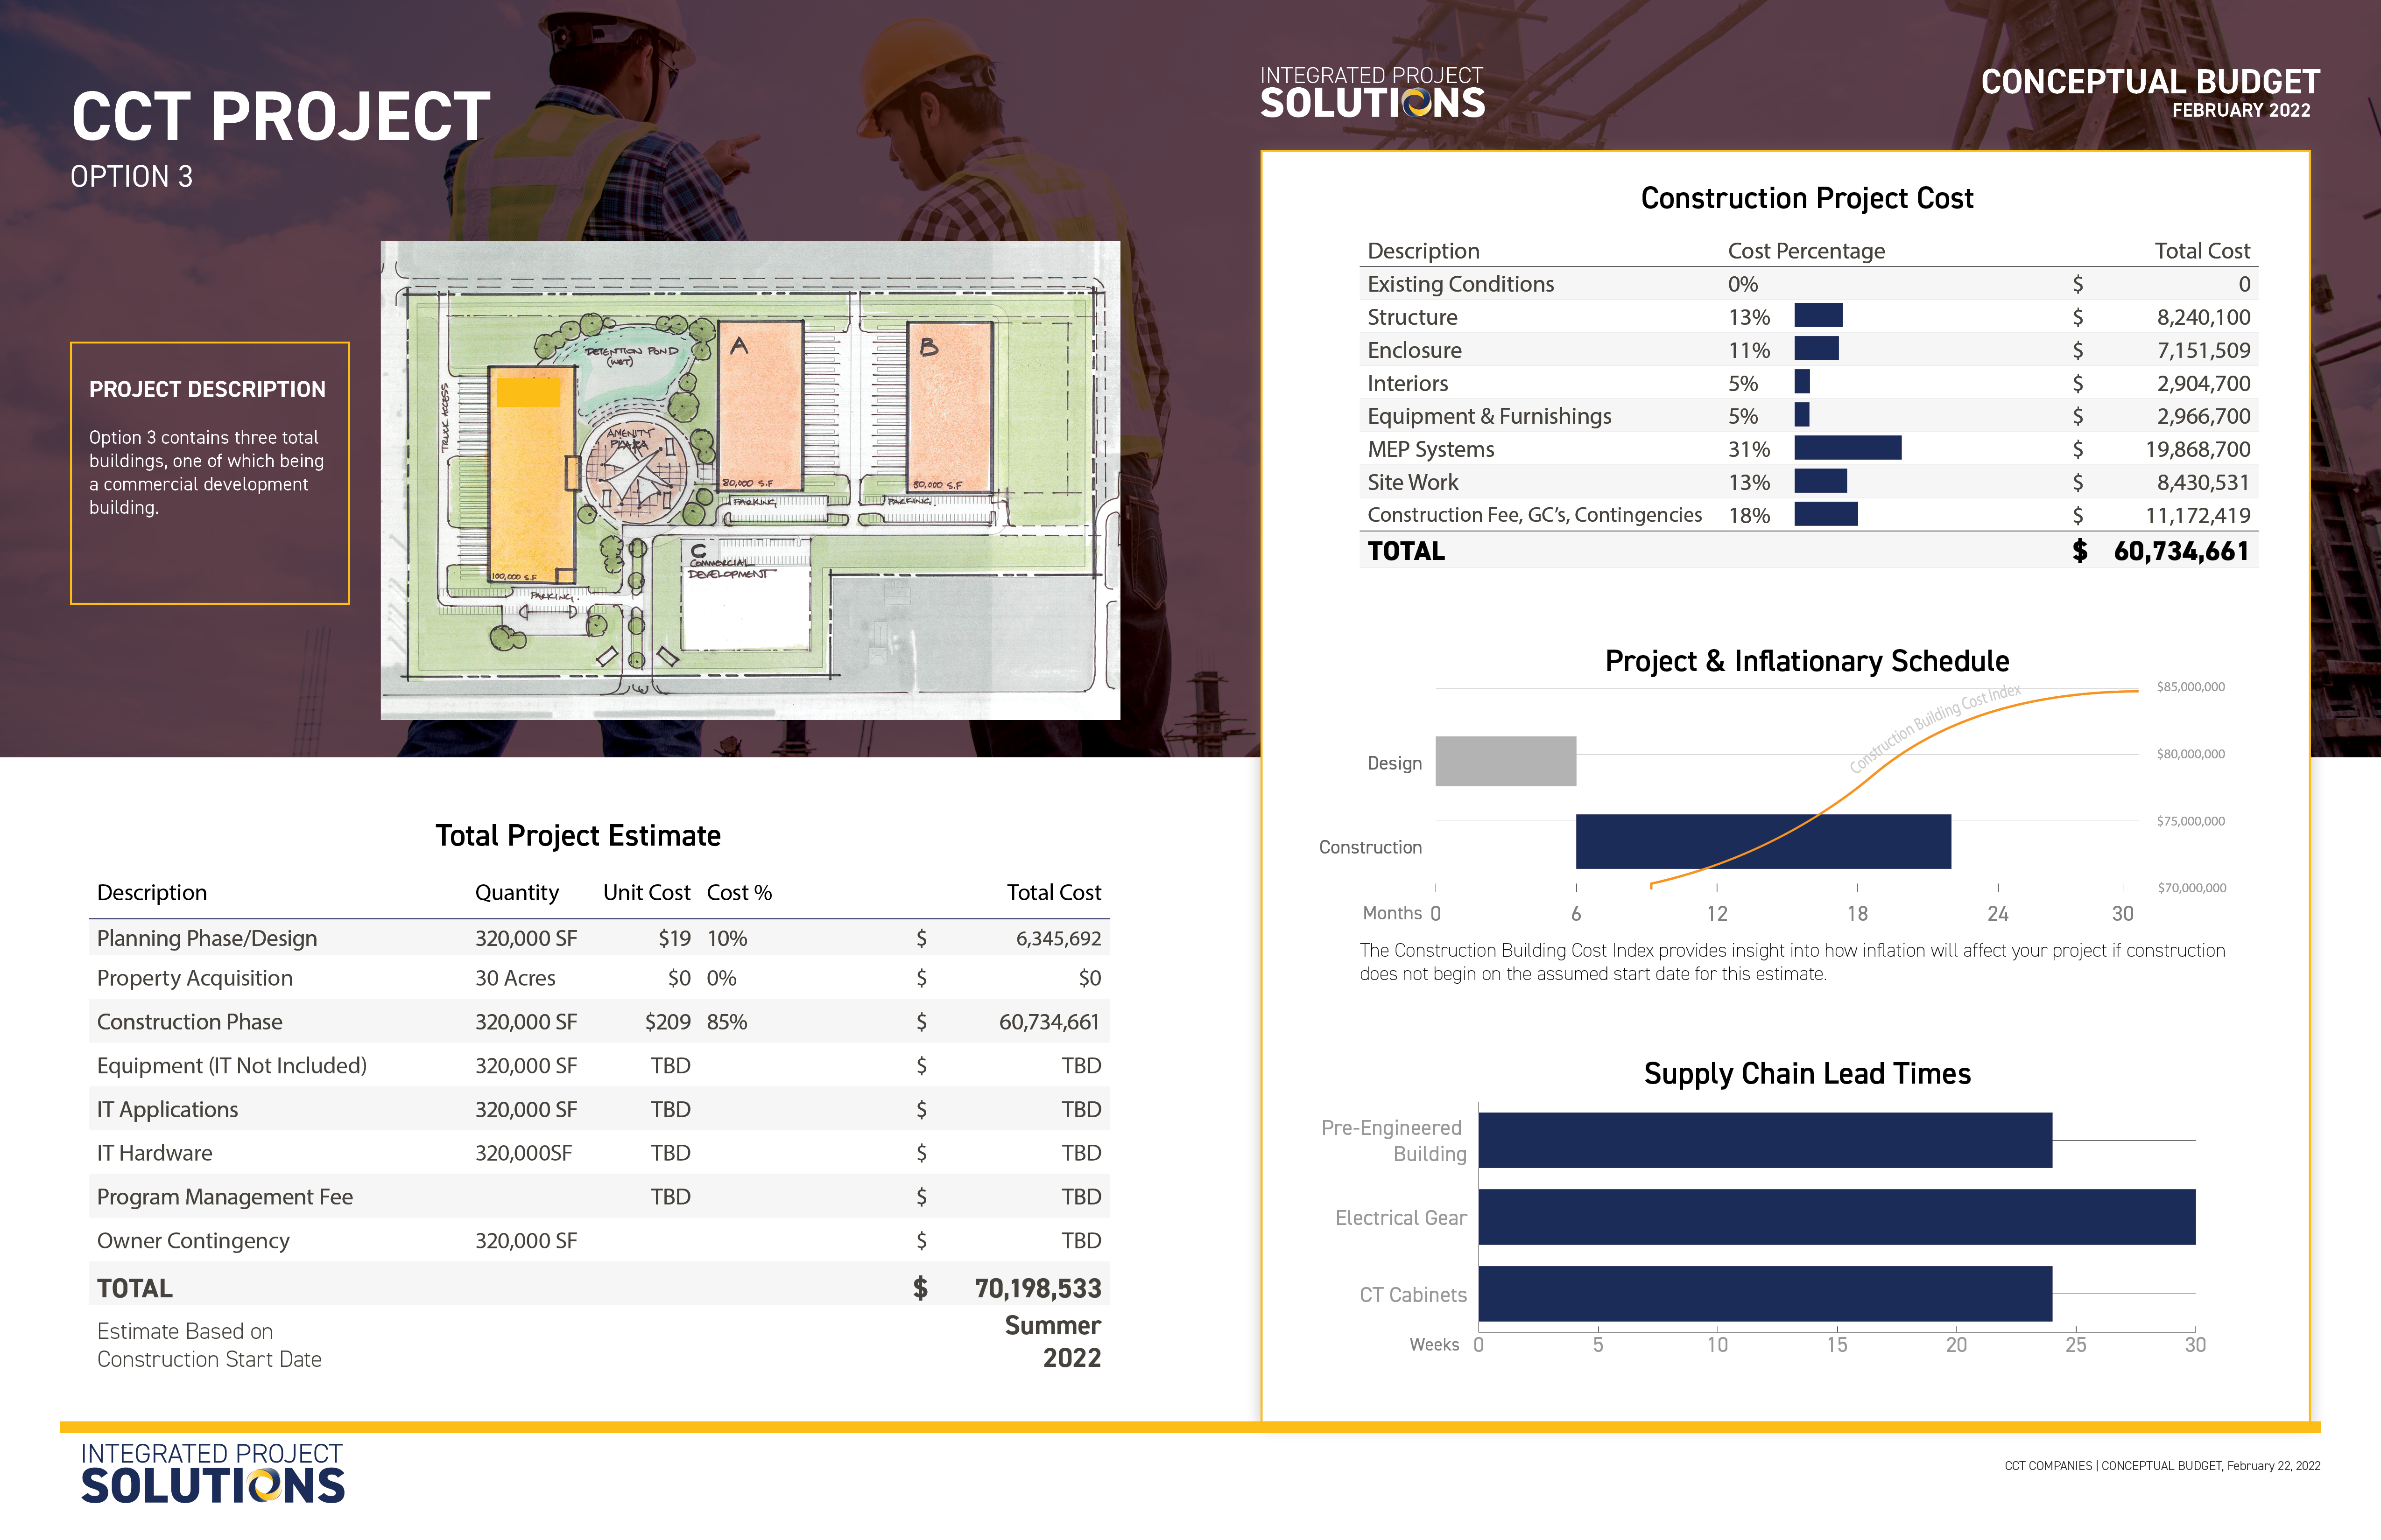Click the navy Construction schedule bar
This screenshot has width=2381, height=1540.
point(1763,841)
